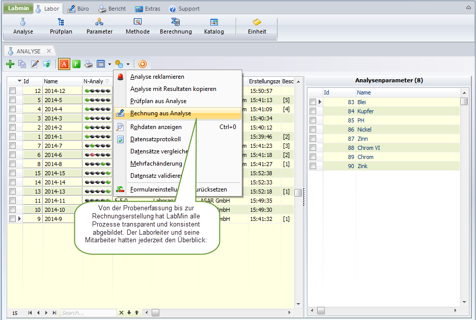This screenshot has height=320, width=476.
Task: Go to the previous record in navigator
Action: pos(38,313)
